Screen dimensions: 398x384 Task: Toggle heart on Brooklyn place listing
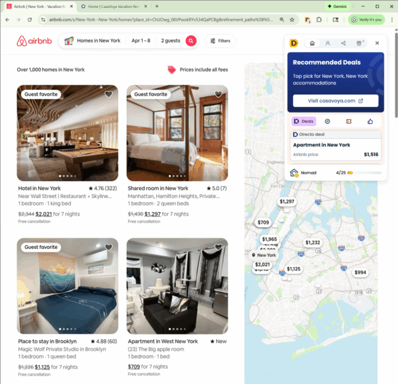pyautogui.click(x=108, y=247)
